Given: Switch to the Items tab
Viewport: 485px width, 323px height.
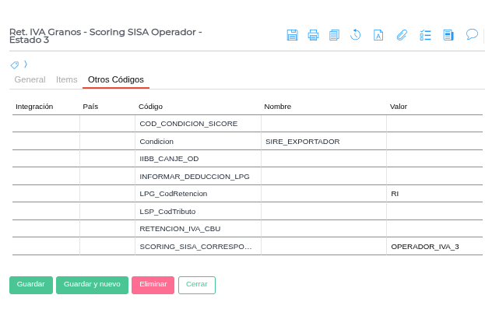Looking at the screenshot, I should click(x=67, y=79).
